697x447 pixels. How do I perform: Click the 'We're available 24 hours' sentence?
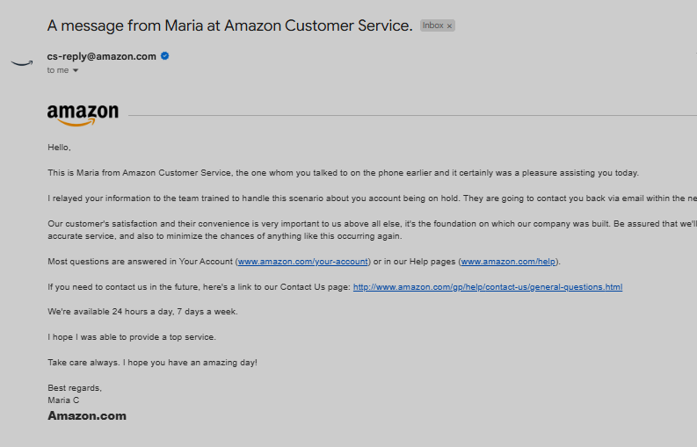pyautogui.click(x=142, y=312)
